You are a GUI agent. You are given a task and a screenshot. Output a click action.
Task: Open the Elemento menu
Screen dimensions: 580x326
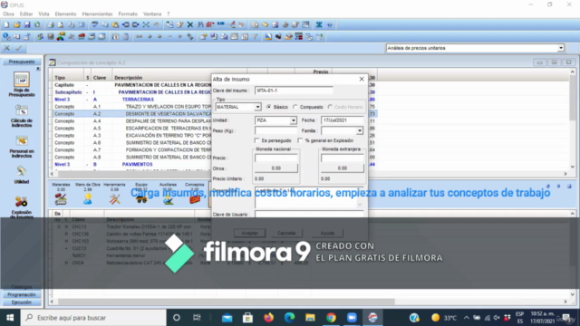(65, 14)
